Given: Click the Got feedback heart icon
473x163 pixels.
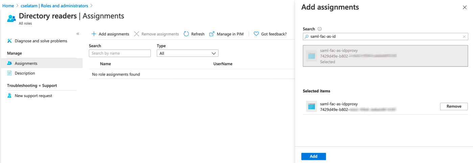Looking at the screenshot, I should (256, 34).
